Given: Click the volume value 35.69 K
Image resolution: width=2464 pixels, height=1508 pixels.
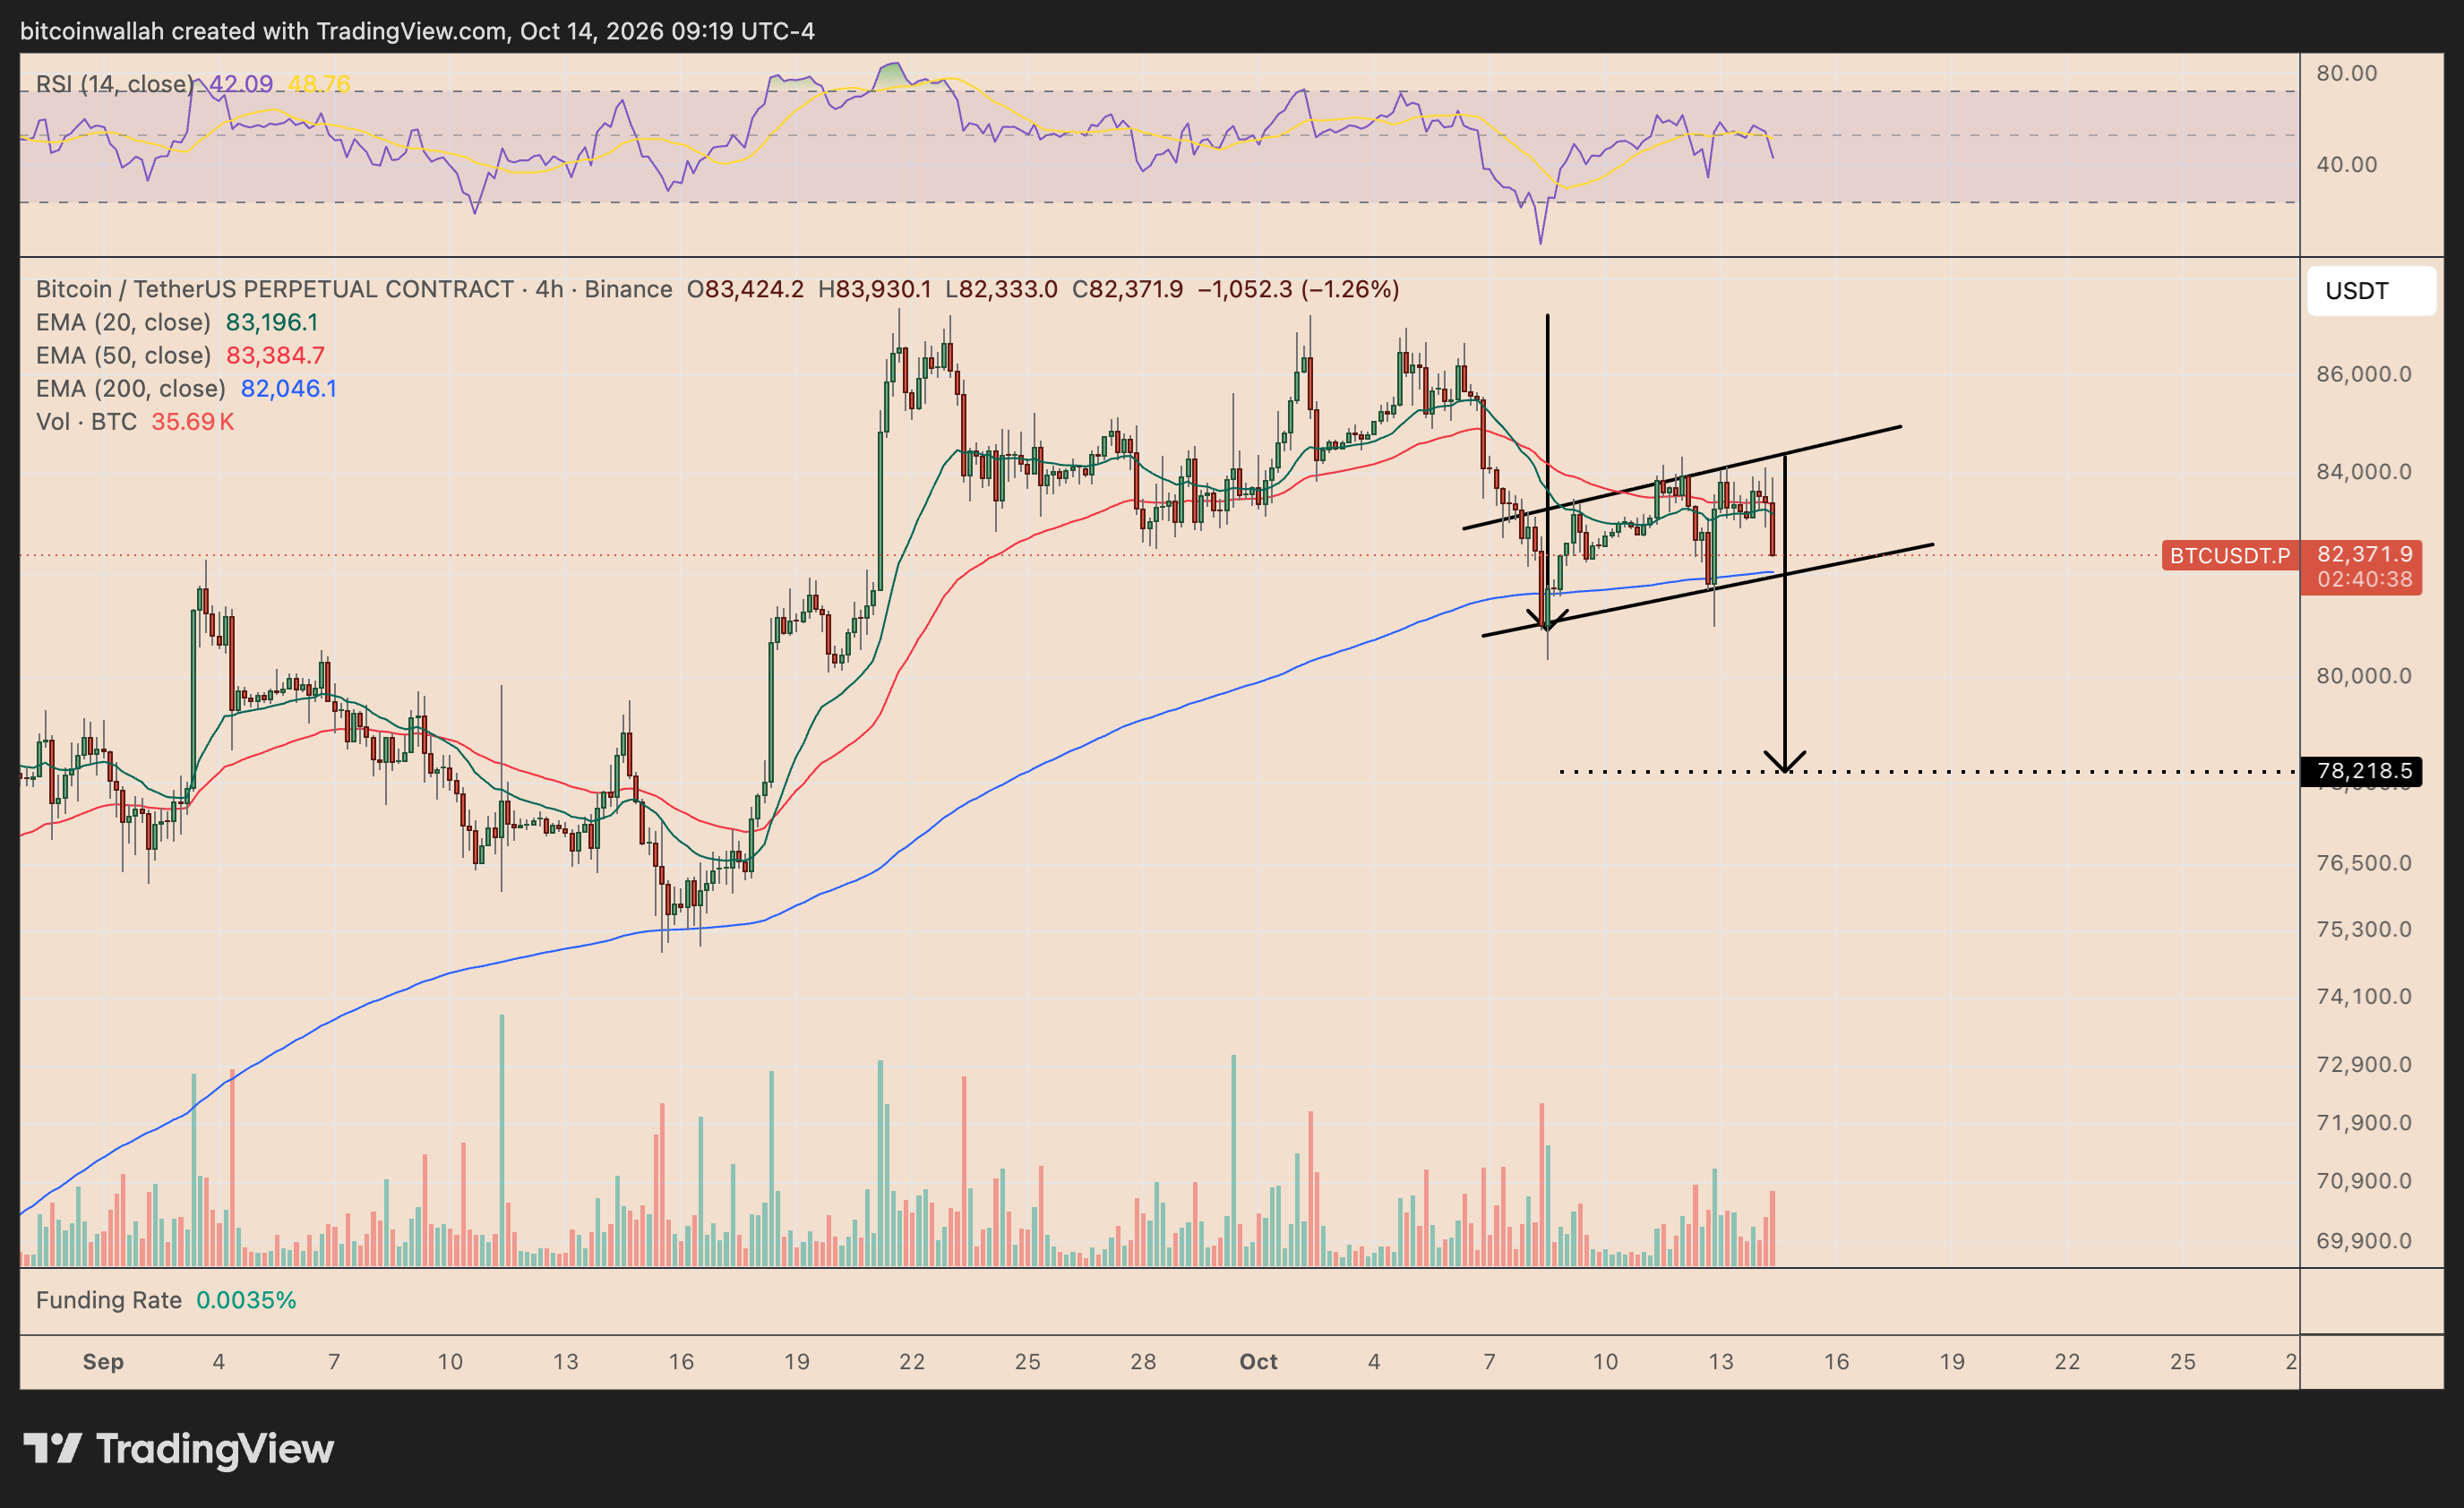Looking at the screenshot, I should coord(193,421).
